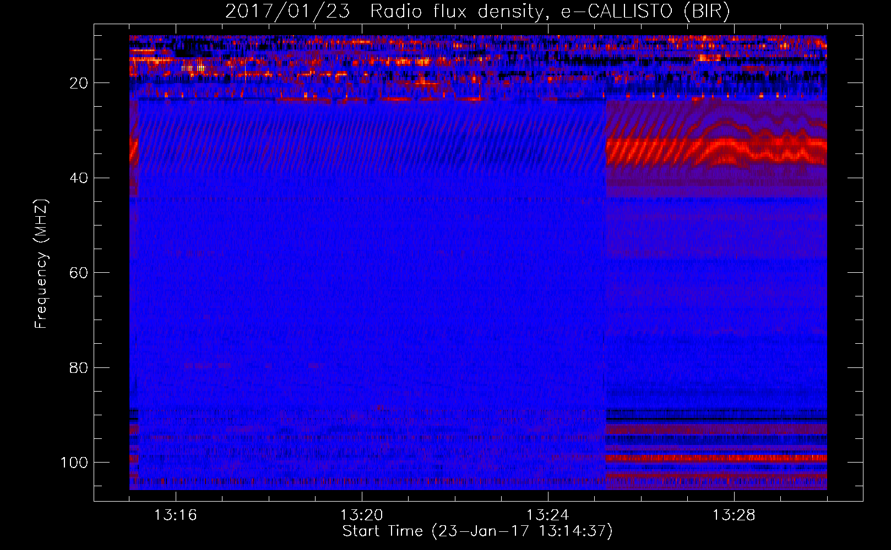Click the 13:24 time tick label
891x550 pixels.
547,515
